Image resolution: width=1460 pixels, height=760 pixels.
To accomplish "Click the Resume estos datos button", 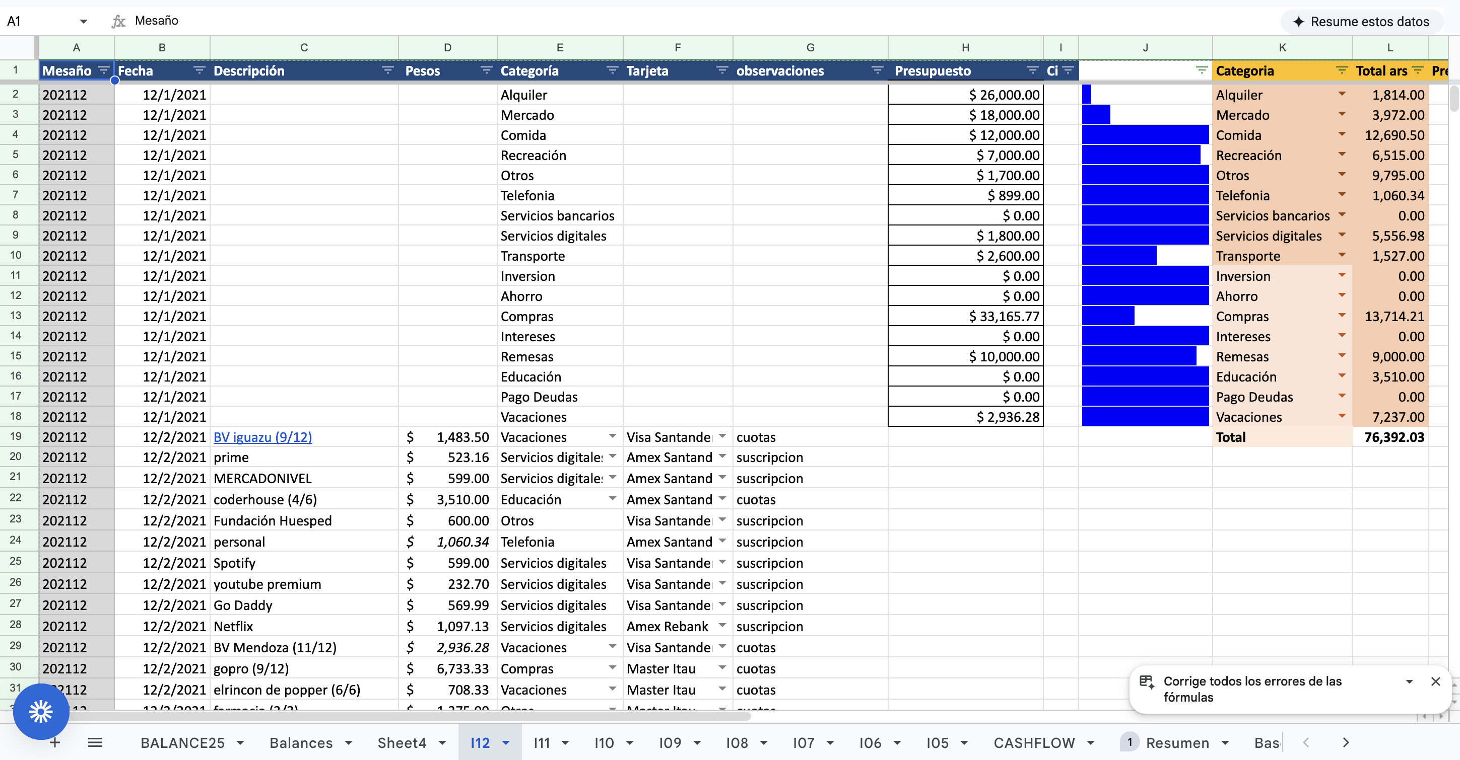I will tap(1361, 22).
